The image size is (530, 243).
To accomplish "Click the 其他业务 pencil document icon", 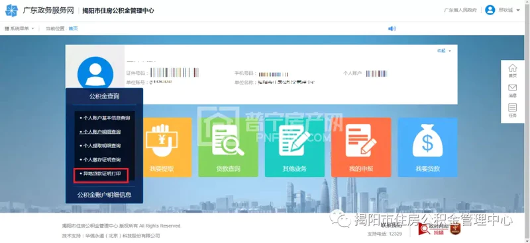I will click(294, 141).
